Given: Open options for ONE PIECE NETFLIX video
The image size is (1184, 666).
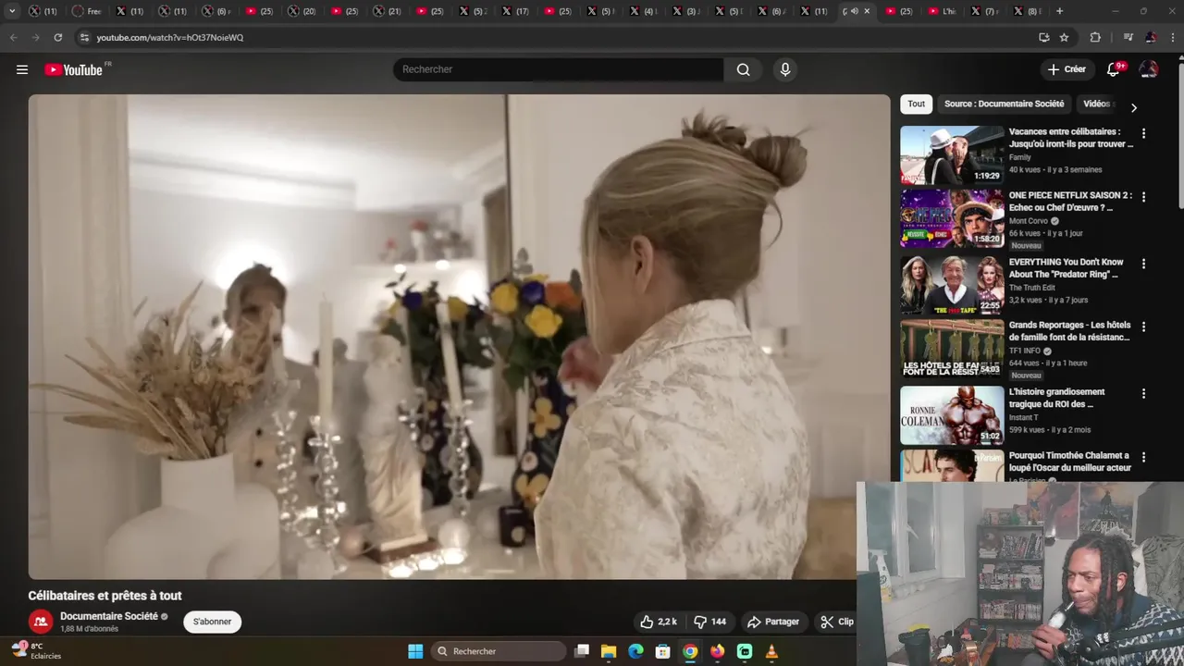Looking at the screenshot, I should 1143,197.
